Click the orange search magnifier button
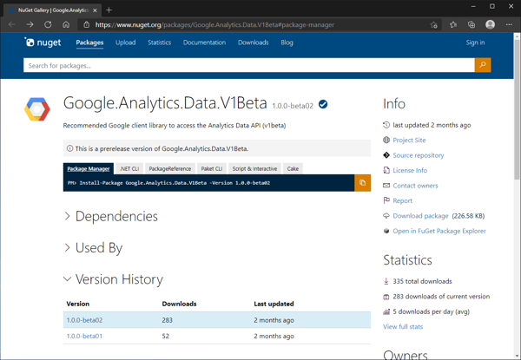The height and width of the screenshot is (360, 521). pos(483,65)
